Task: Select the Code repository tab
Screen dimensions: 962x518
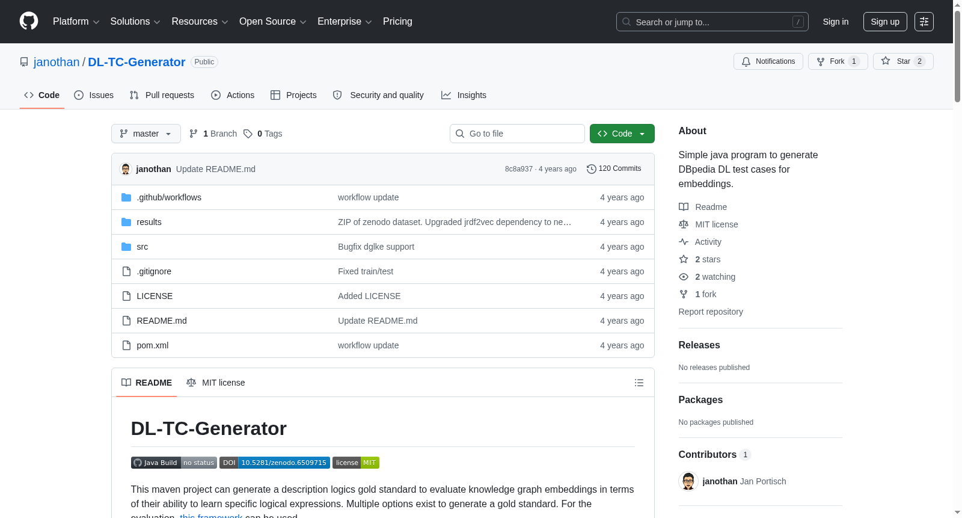Action: (x=42, y=95)
